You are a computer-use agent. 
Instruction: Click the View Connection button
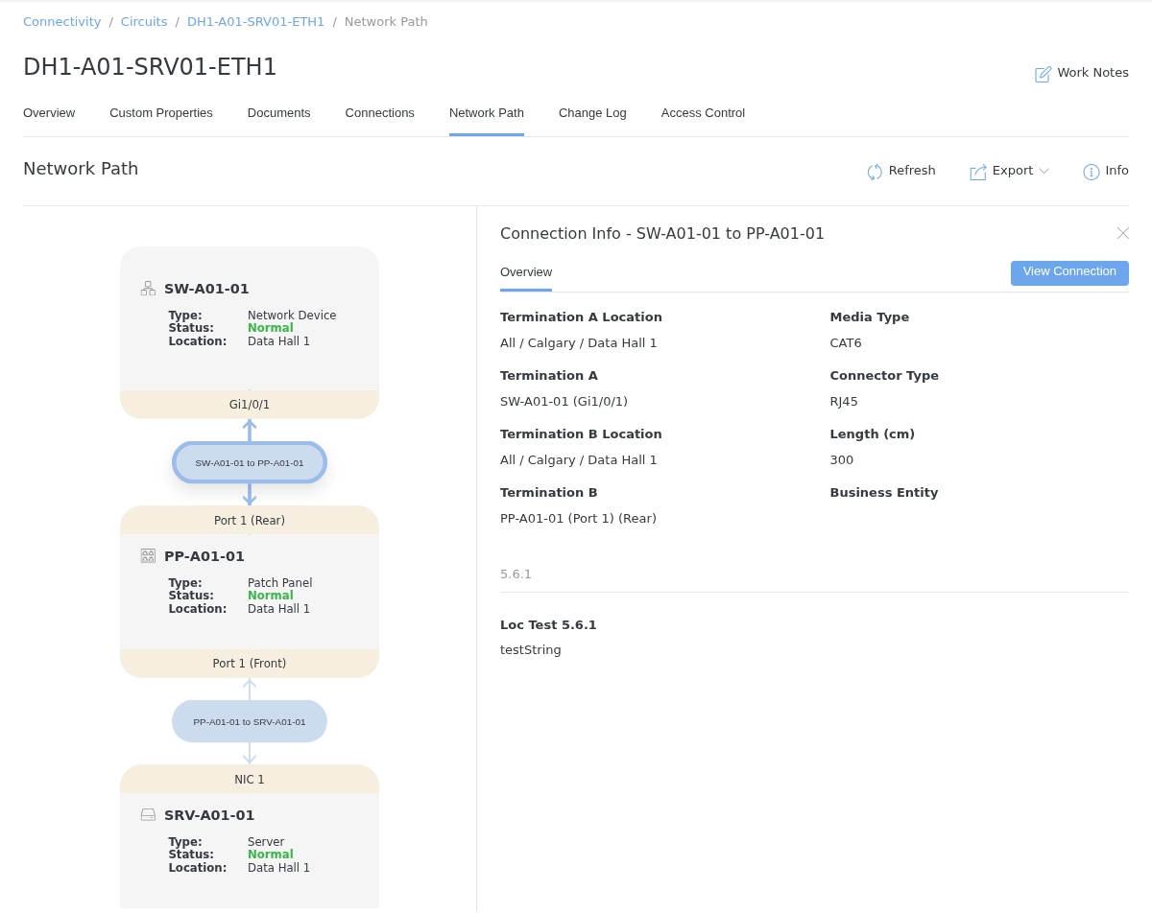point(1069,272)
